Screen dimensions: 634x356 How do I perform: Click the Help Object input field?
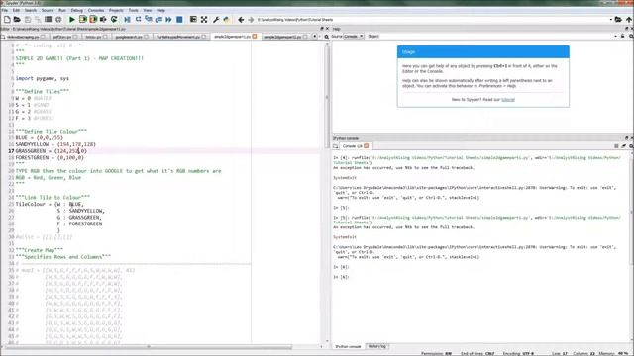pyautogui.click(x=496, y=37)
